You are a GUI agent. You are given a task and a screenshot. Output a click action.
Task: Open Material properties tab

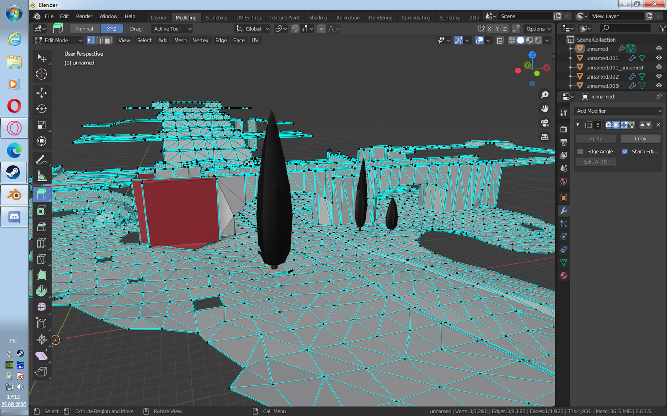point(563,276)
